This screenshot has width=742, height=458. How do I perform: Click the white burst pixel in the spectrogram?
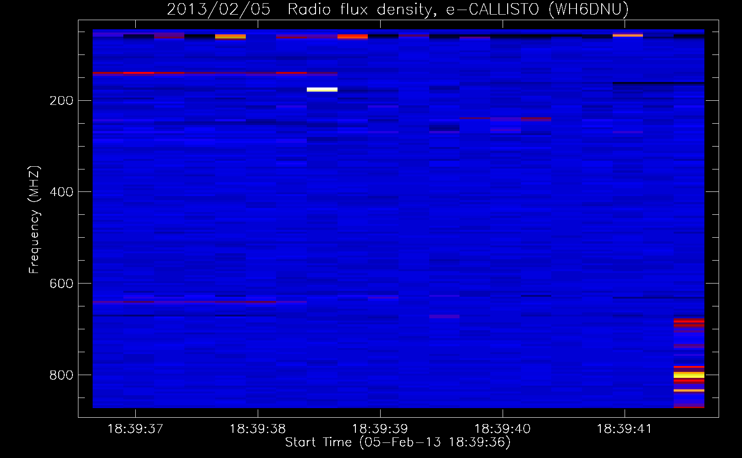coord(322,89)
